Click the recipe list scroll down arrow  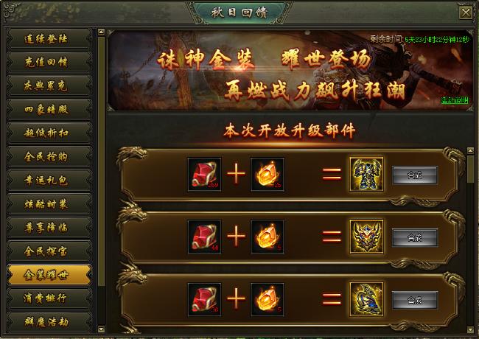(x=470, y=329)
